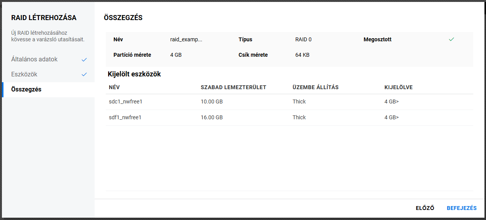Viewport: 486px width, 220px height.
Task: Click the Üzembe állítás column header
Action: point(315,87)
